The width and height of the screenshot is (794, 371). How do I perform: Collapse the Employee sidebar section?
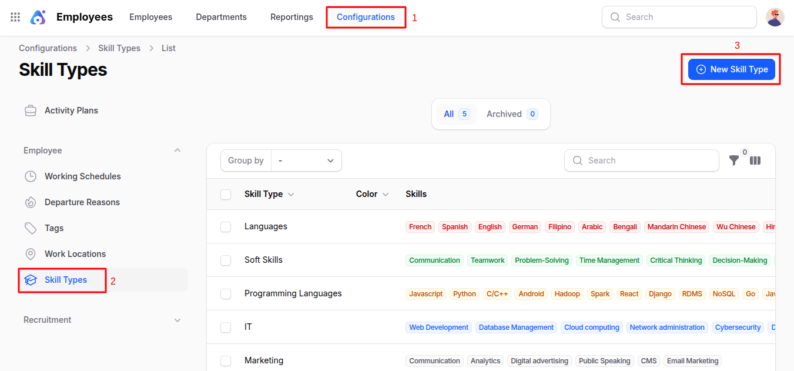(177, 151)
